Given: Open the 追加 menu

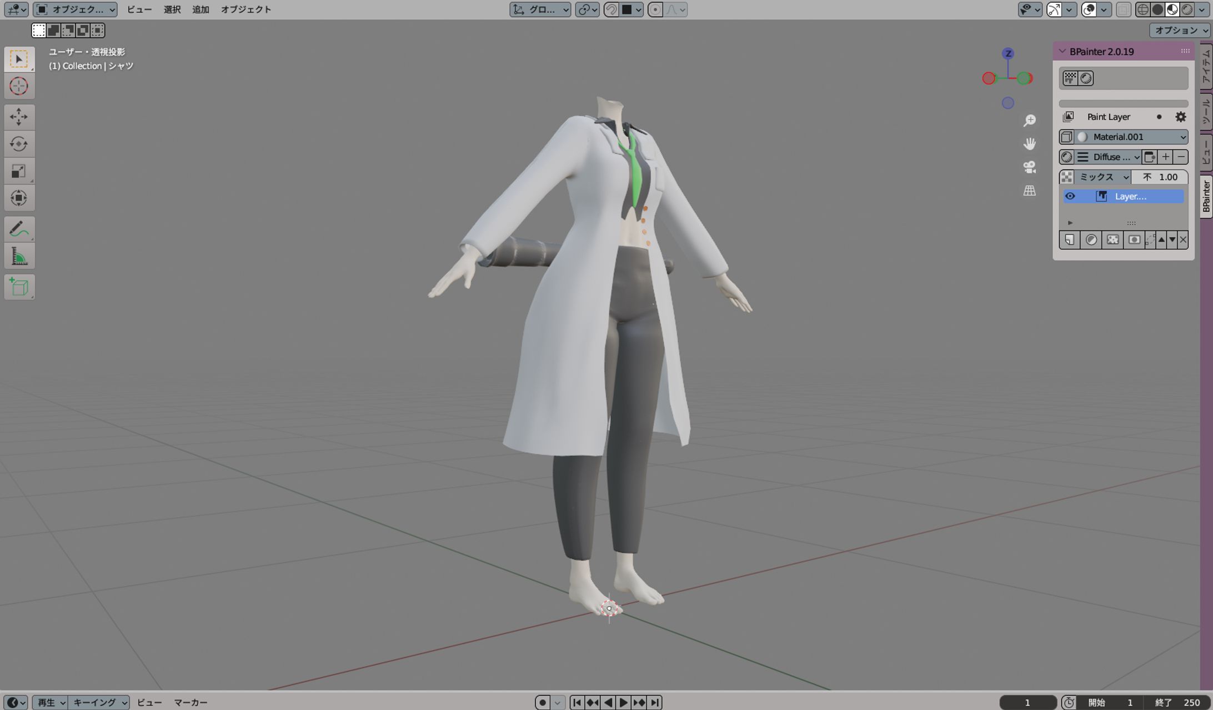Looking at the screenshot, I should 200,9.
